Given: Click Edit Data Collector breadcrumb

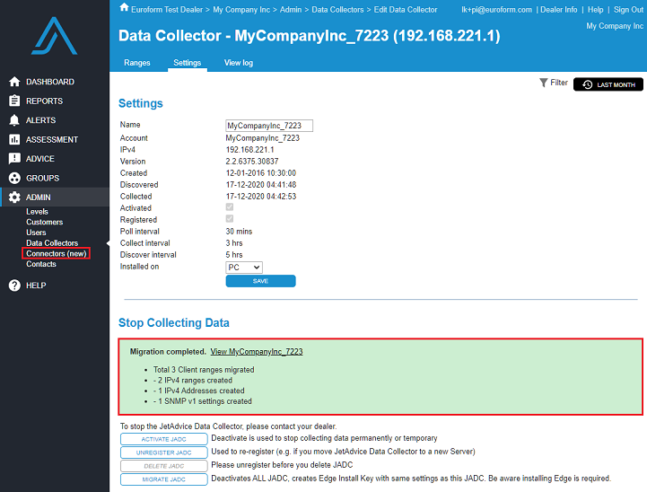Looking at the screenshot, I should [x=406, y=10].
